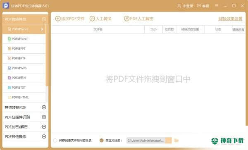Choose PDF转Excel menu item
Image resolution: width=248 pixels, height=150 pixels.
tap(24, 39)
